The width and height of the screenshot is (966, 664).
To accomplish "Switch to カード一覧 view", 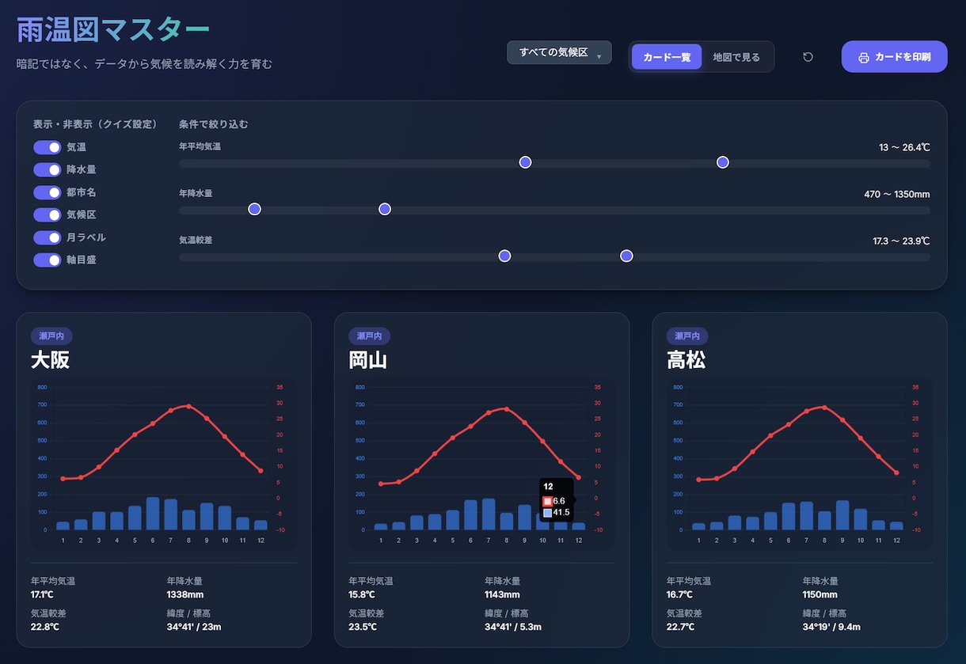I will click(x=667, y=57).
